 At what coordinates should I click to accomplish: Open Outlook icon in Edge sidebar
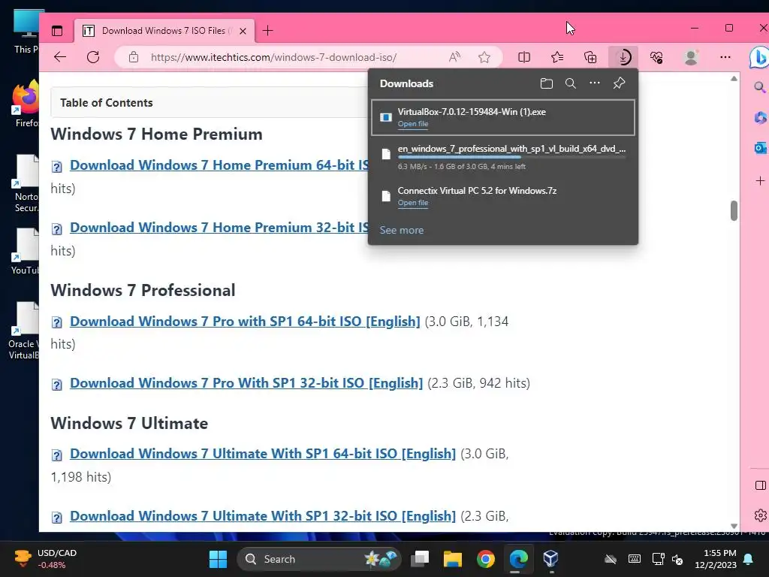760,148
